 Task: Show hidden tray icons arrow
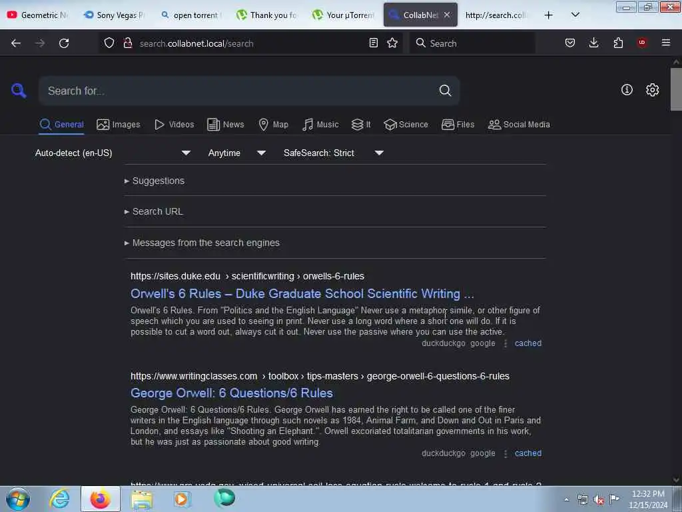566,499
